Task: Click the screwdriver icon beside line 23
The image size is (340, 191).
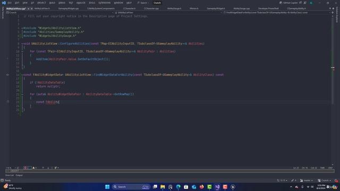Action: pos(8,101)
